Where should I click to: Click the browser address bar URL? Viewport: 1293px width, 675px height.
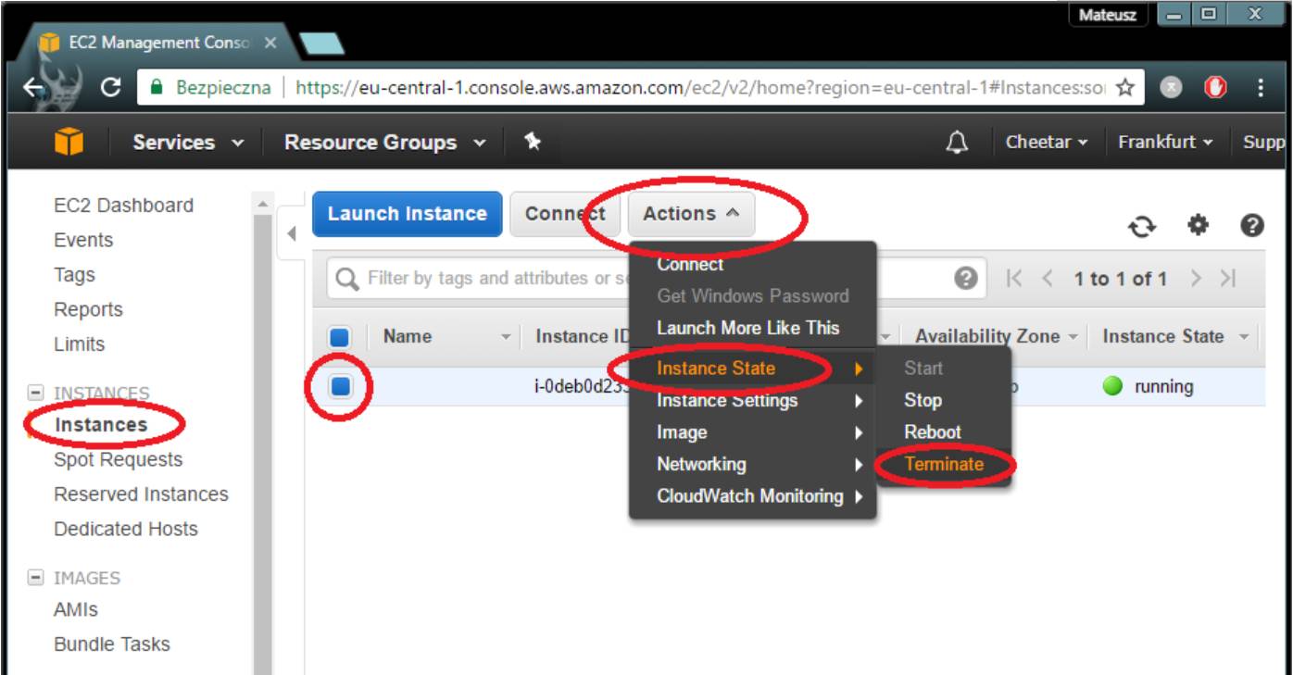pyautogui.click(x=700, y=88)
